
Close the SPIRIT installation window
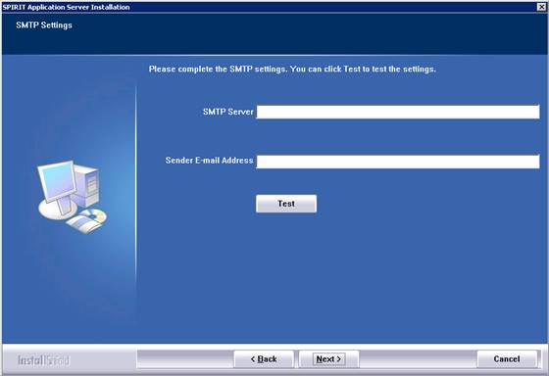click(x=541, y=7)
